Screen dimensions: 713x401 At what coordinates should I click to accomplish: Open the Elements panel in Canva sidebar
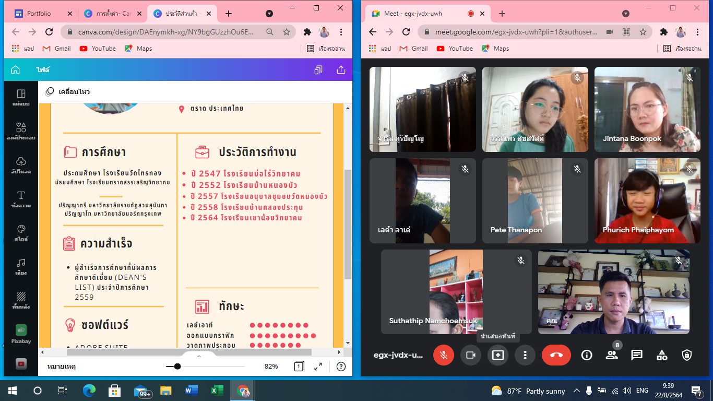[x=21, y=131]
